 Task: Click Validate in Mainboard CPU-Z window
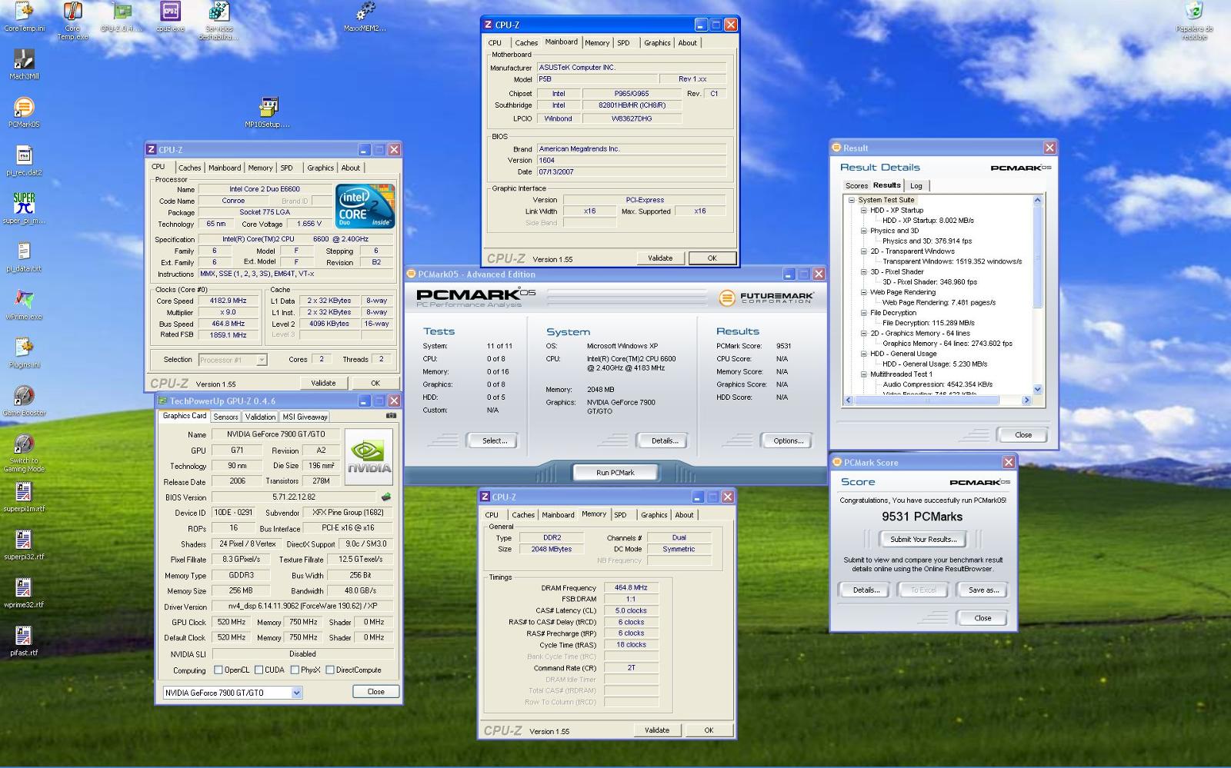click(660, 258)
